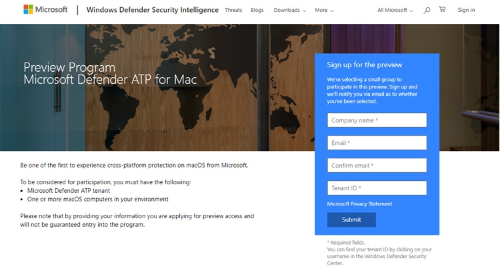
Task: Open the Blogs menu item
Action: tap(257, 10)
